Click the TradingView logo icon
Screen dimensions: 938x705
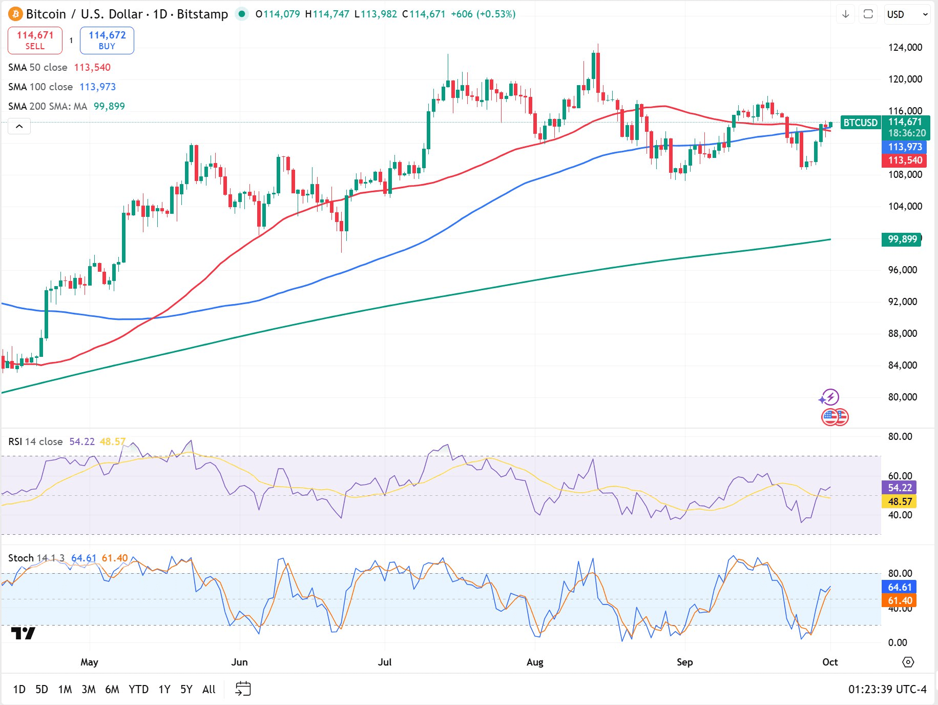23,633
